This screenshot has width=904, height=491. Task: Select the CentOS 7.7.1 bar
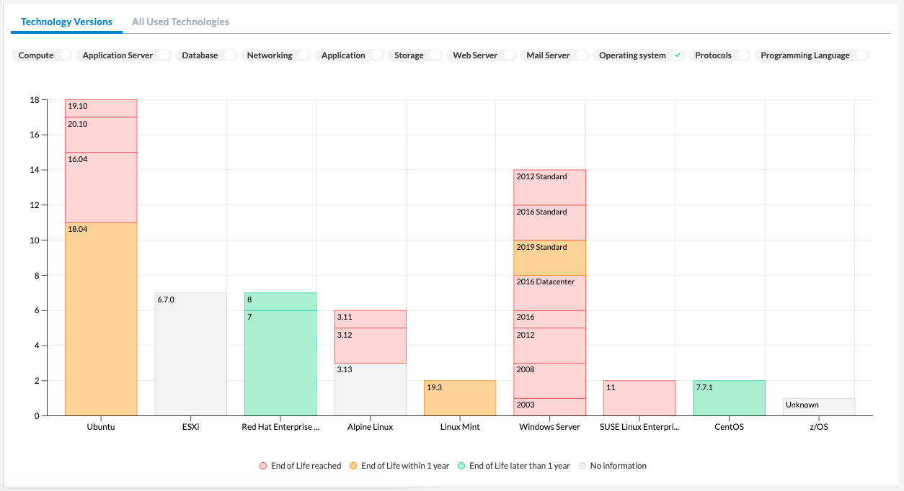tap(729, 398)
